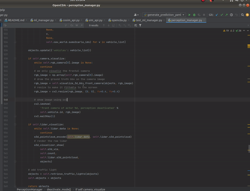Screen dimensions: 250x191
Task: Toggle regex search option
Action: click(82, 25)
